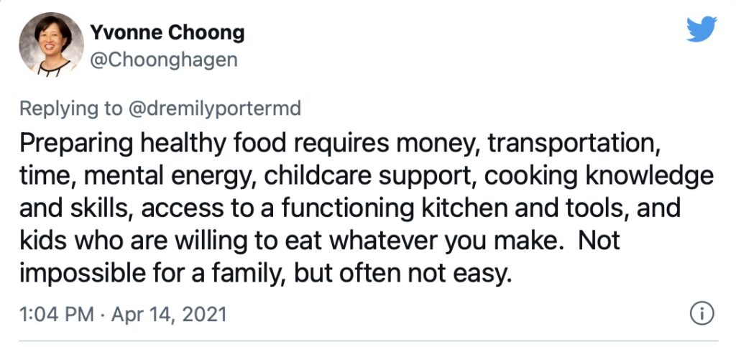Click the "Replying to" label
Image resolution: width=736 pixels, height=347 pixels.
click(x=70, y=108)
